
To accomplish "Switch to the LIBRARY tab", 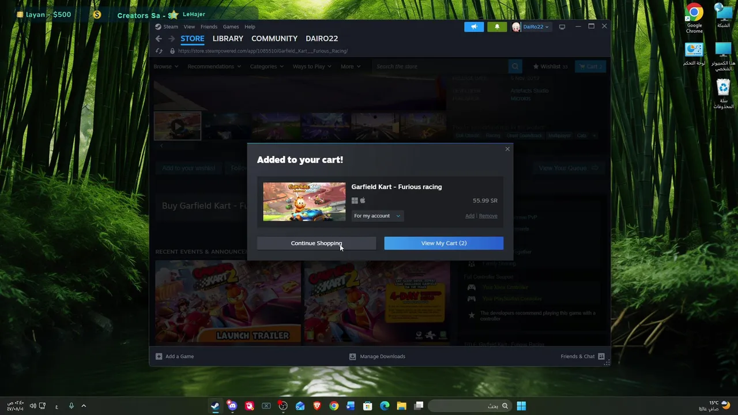I will tap(228, 39).
